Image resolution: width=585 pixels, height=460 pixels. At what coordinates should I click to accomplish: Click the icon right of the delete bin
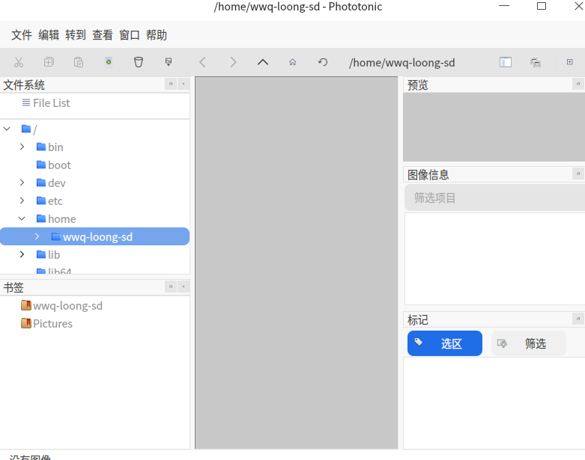click(x=169, y=62)
